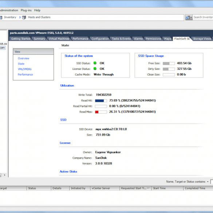Viewport: 213px width, 213px height.
Task: Open the State link in View panel
Action: 21,64
